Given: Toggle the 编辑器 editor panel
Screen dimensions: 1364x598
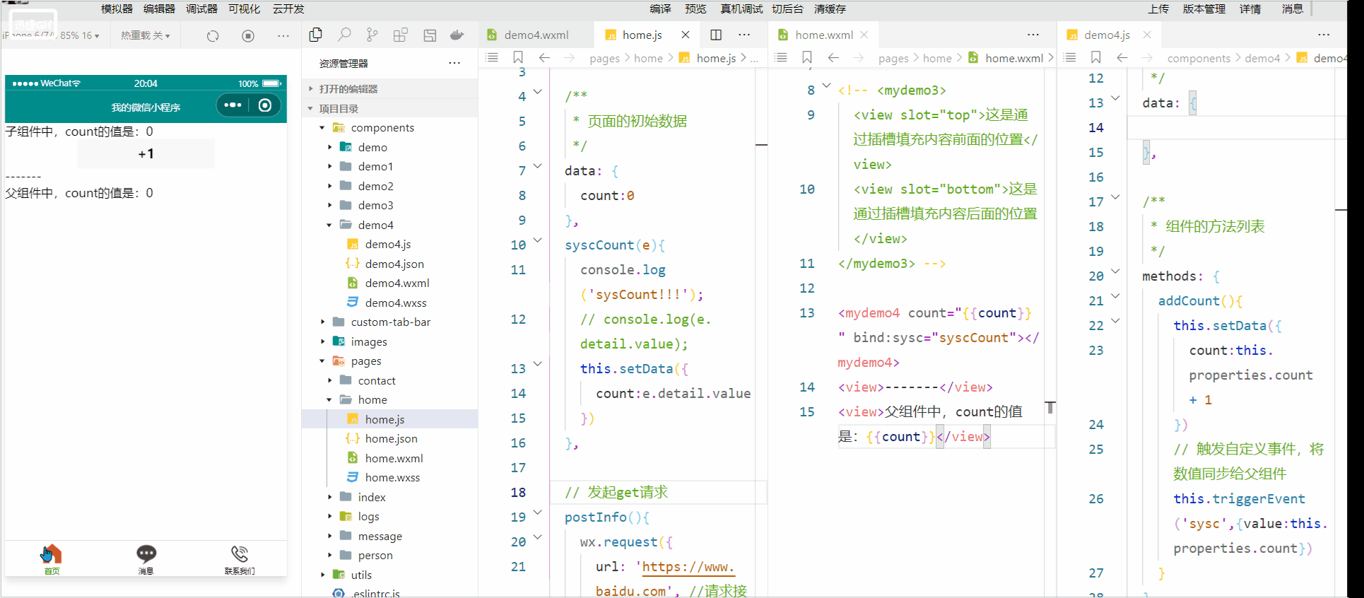Looking at the screenshot, I should point(159,8).
